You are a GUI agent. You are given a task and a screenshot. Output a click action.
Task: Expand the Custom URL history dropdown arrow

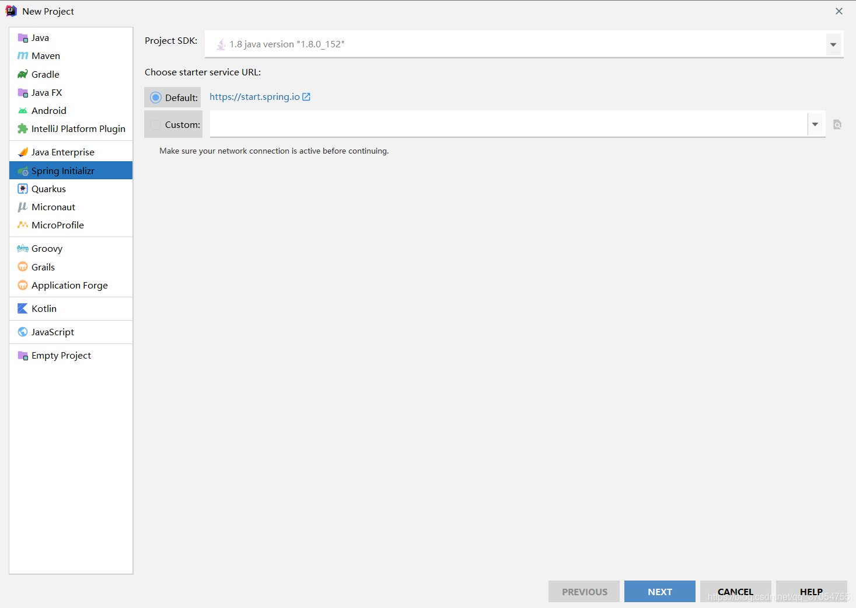815,124
